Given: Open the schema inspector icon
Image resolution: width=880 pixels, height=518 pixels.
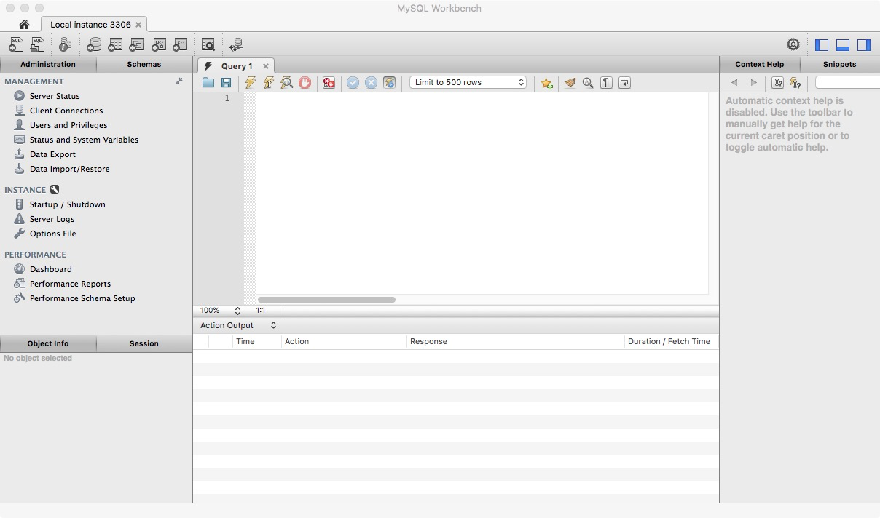Looking at the screenshot, I should pos(66,45).
